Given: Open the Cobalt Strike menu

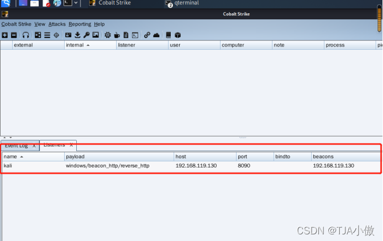Looking at the screenshot, I should 16,24.
